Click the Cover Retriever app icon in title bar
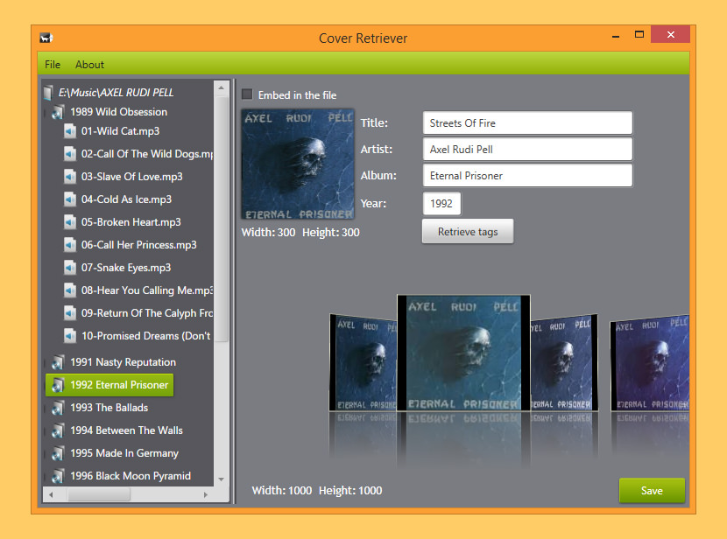Image resolution: width=727 pixels, height=539 pixels. pyautogui.click(x=46, y=38)
